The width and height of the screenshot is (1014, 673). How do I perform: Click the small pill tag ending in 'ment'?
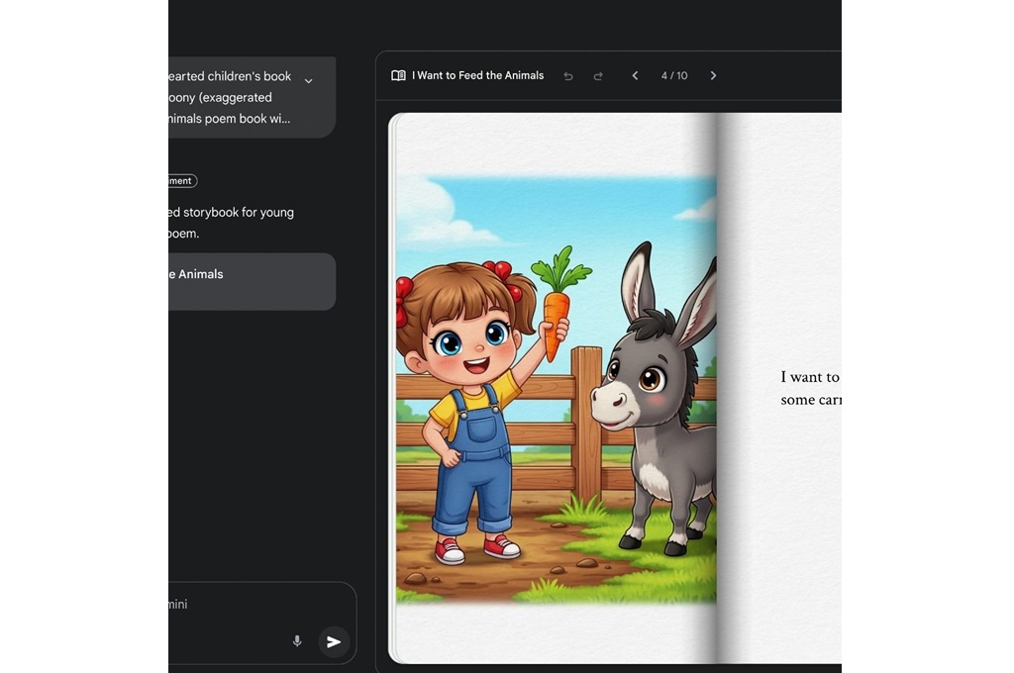[x=183, y=181]
